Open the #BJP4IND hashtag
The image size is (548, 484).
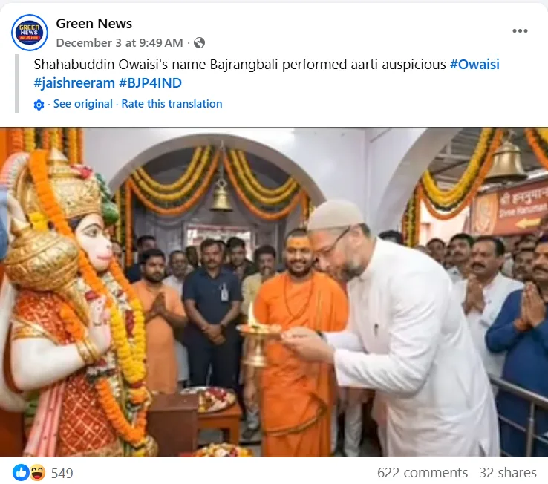tap(150, 83)
